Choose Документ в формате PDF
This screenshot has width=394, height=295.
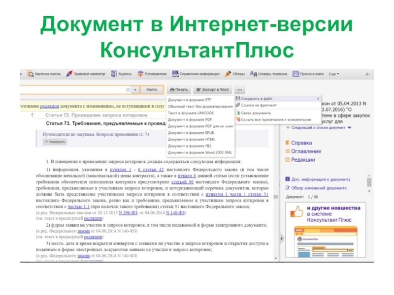(x=190, y=119)
